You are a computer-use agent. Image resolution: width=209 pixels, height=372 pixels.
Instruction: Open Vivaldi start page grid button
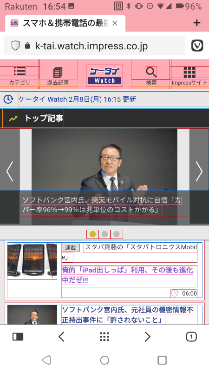pos(104,337)
